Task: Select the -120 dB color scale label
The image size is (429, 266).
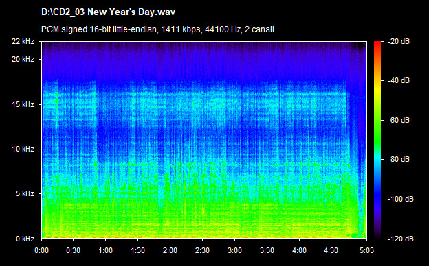Action: tap(401, 239)
